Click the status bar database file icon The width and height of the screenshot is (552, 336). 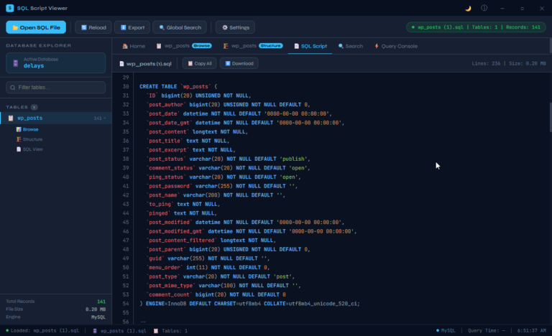(x=95, y=331)
